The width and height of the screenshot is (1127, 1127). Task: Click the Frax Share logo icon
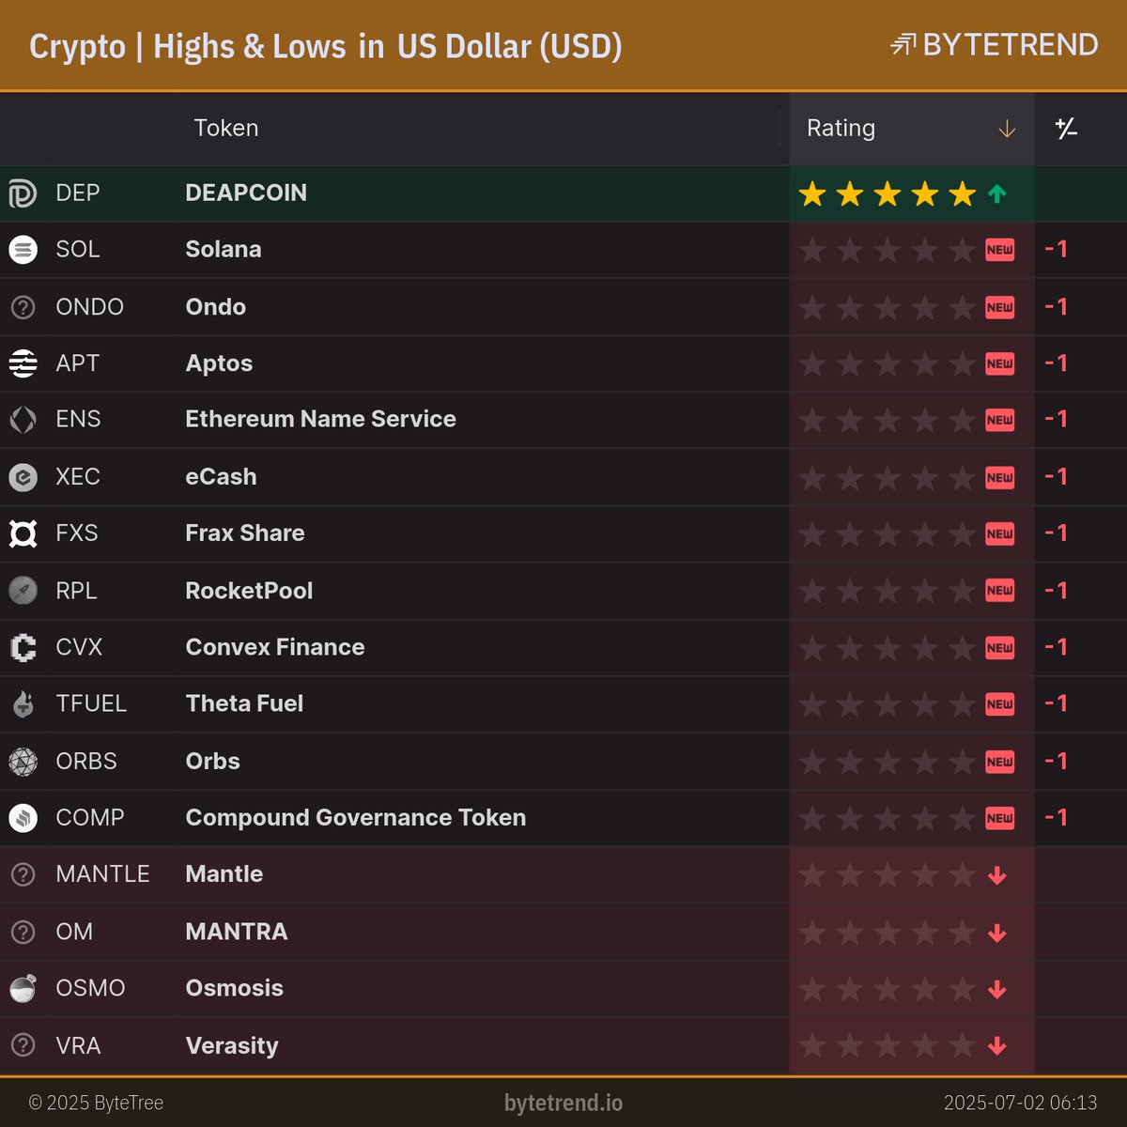pos(23,533)
